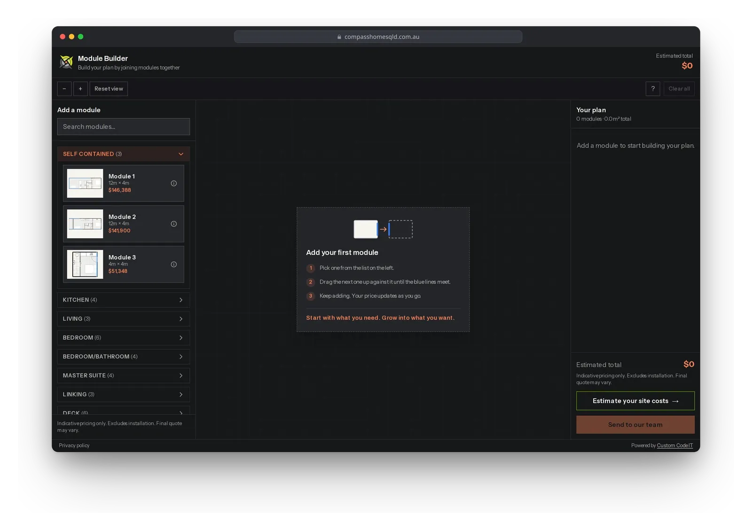Click the lock icon in address bar
Image resolution: width=752 pixels, height=531 pixels.
[339, 37]
